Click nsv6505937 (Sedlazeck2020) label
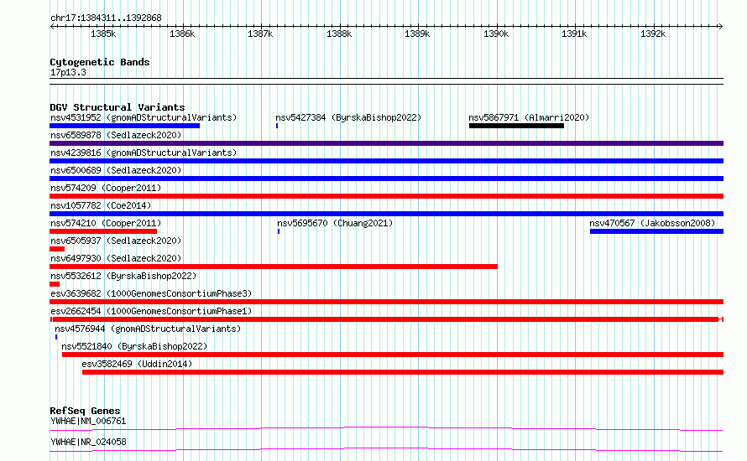The width and height of the screenshot is (747, 461). click(116, 241)
